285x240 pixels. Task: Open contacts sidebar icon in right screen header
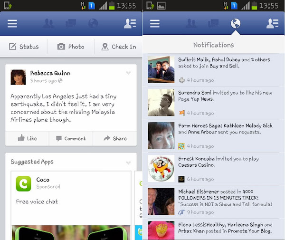273,23
